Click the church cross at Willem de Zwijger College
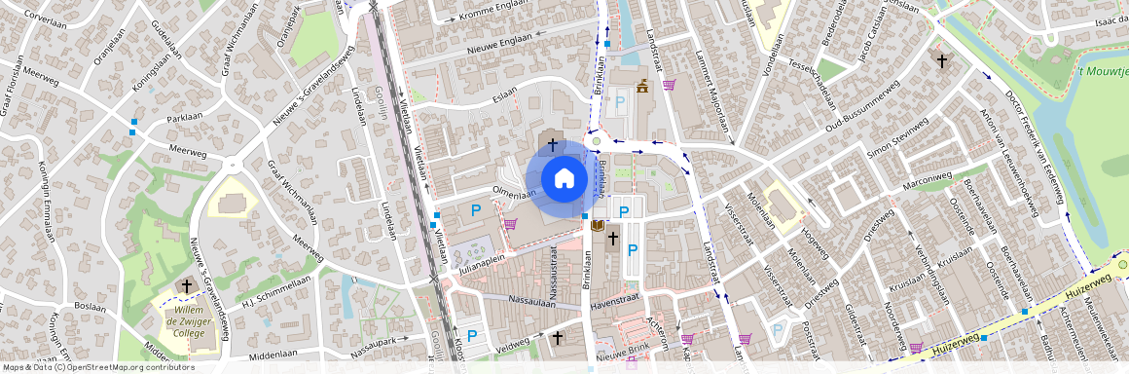This screenshot has height=374, width=1129. click(x=187, y=286)
